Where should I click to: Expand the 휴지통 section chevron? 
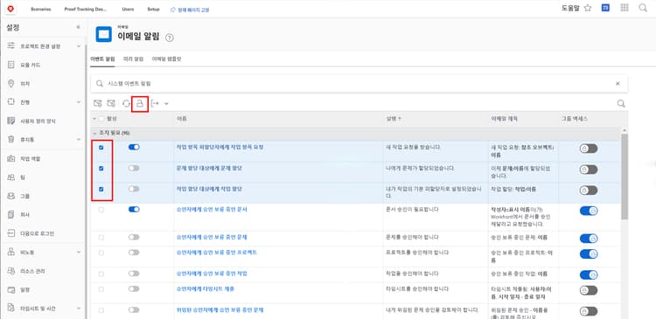[78, 140]
